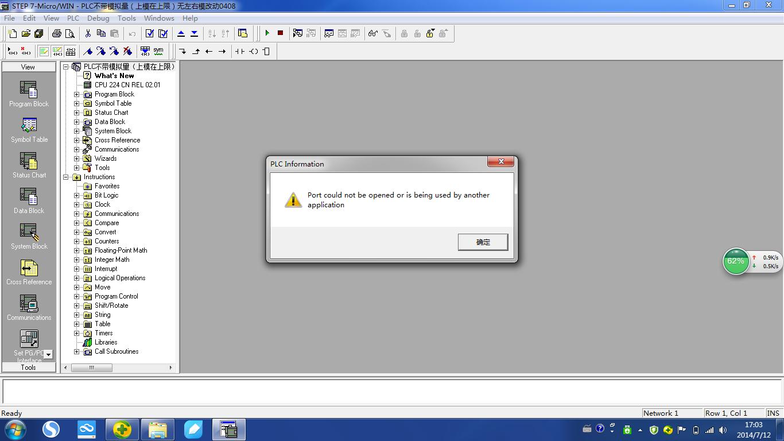Image resolution: width=784 pixels, height=441 pixels.
Task: Click the Line Down toolbar icon
Action: click(183, 51)
